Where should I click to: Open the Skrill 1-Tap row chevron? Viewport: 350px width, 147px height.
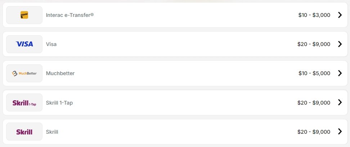(x=340, y=102)
